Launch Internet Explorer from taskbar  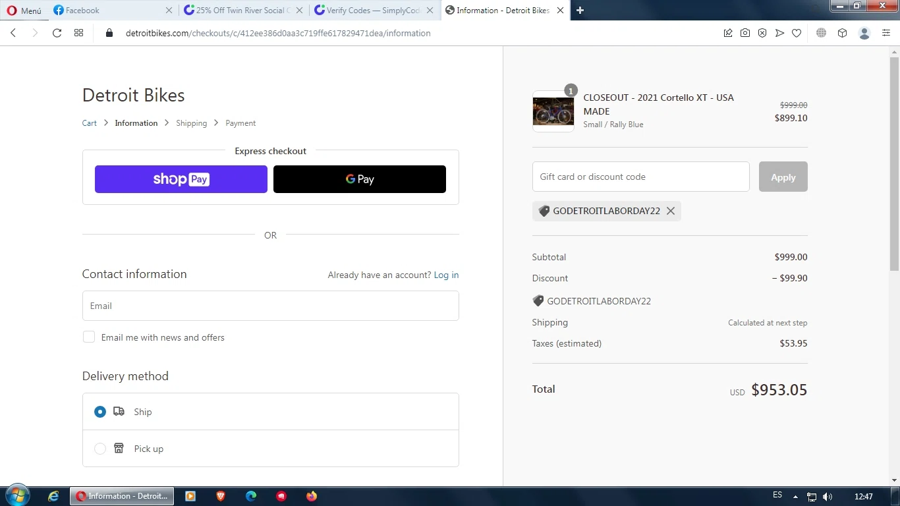click(53, 496)
